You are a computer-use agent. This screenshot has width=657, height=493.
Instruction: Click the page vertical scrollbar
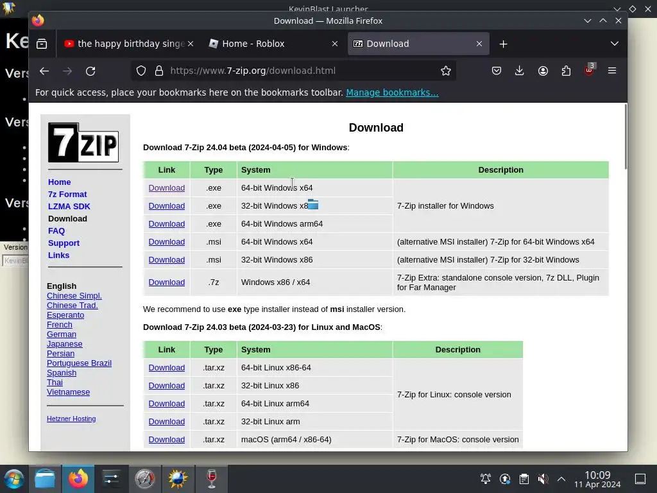(626, 137)
